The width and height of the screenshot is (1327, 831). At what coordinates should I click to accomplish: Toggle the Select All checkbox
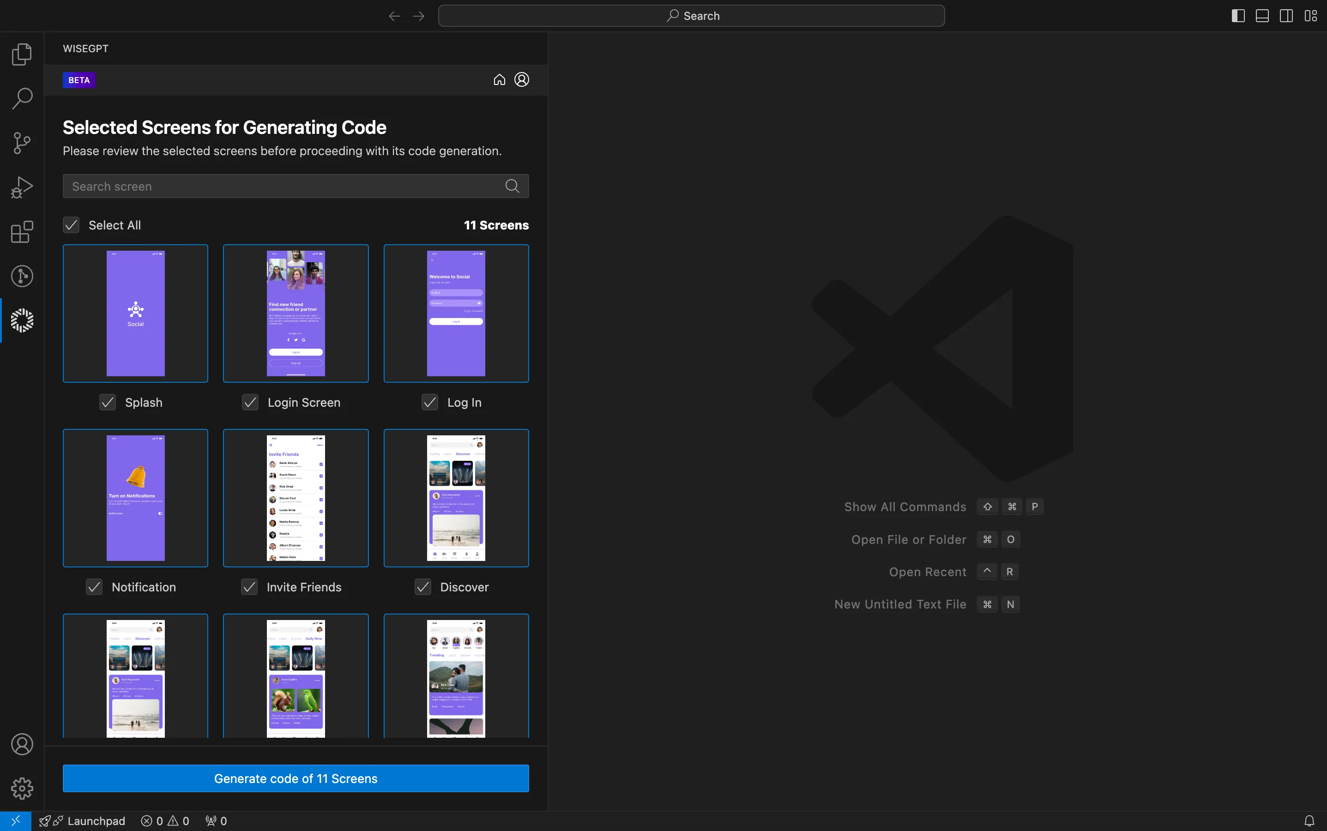coord(72,225)
